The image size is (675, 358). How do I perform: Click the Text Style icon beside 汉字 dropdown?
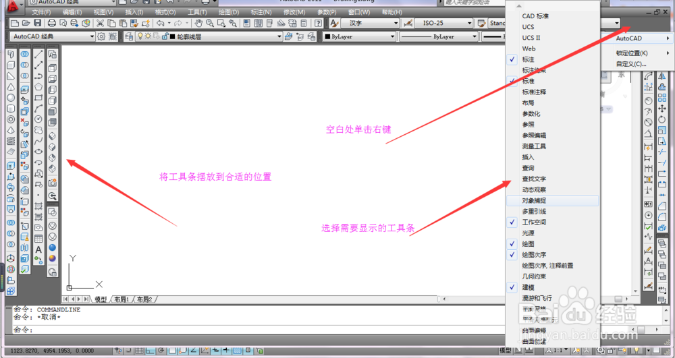(334, 23)
